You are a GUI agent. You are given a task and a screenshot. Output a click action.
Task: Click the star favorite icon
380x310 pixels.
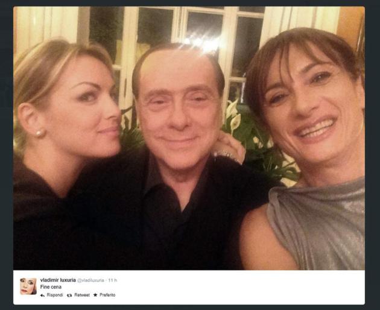pos(95,295)
